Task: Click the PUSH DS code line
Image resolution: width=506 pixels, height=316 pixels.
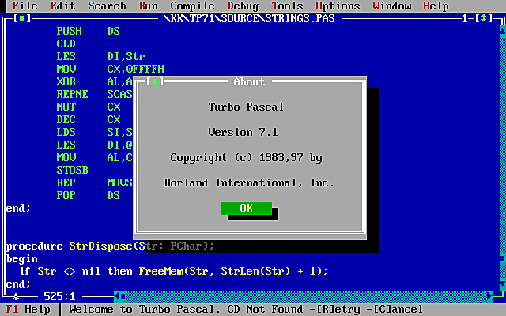Action: tap(88, 31)
